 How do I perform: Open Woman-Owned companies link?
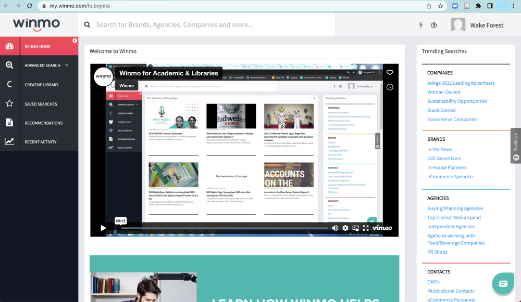click(443, 92)
